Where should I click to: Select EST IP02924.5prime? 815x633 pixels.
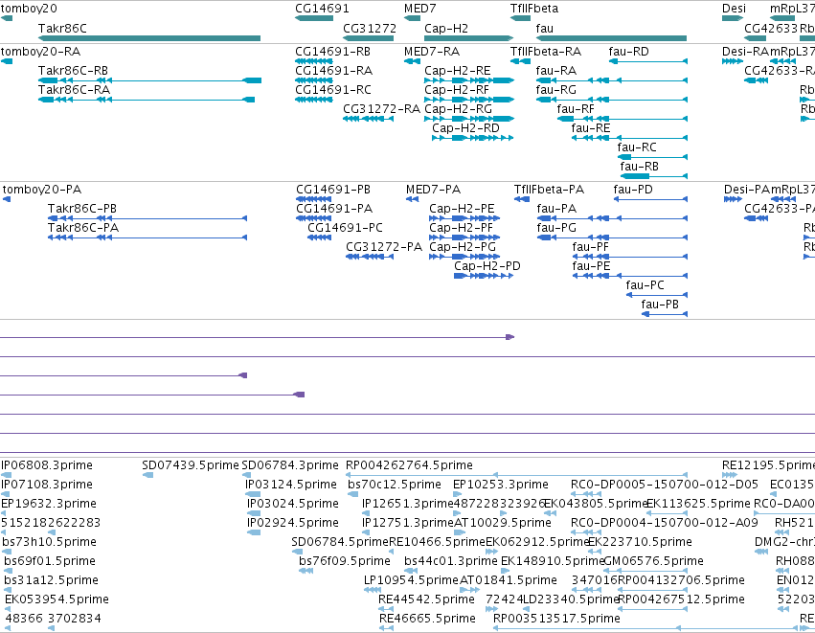coord(253,532)
